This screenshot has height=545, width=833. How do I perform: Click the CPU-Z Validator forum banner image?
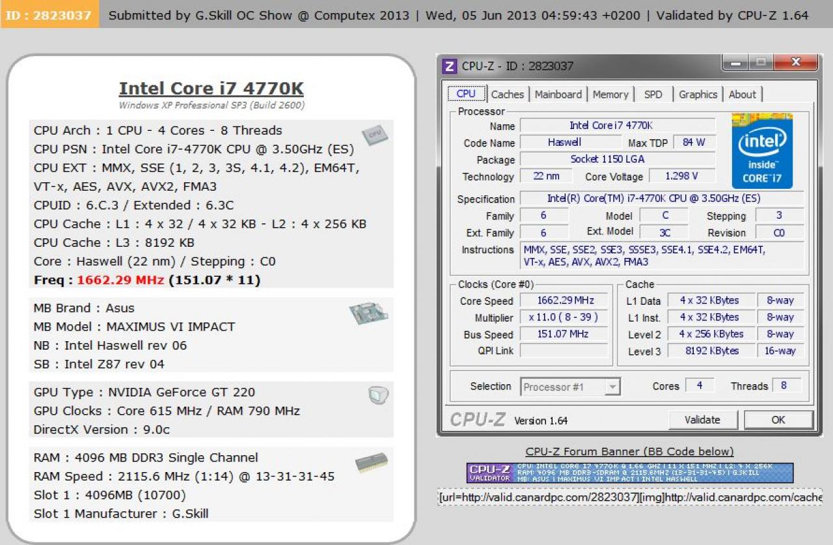coord(630,473)
